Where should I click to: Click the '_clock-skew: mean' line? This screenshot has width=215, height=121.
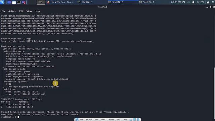click(x=37, y=49)
